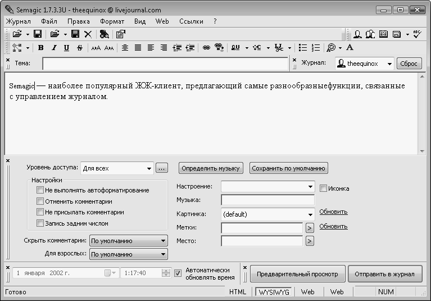Click the 'Определить музыку' button
The width and height of the screenshot is (431, 301).
point(211,168)
